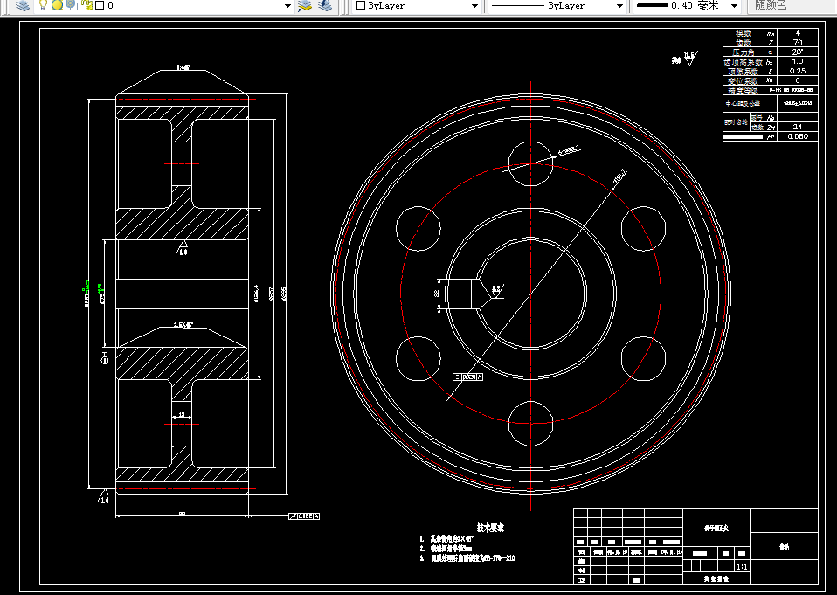Expand the color control ByLayer dropdown

click(x=474, y=6)
